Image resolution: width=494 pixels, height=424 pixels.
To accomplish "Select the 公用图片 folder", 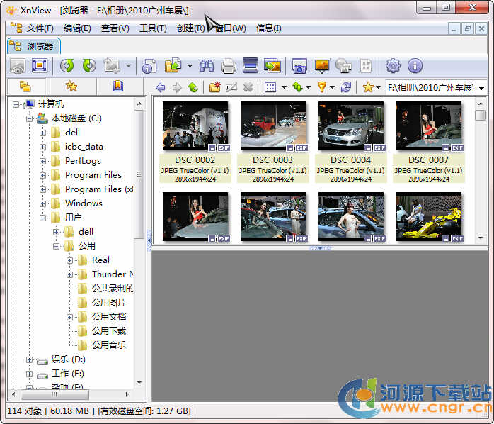I will (x=108, y=303).
